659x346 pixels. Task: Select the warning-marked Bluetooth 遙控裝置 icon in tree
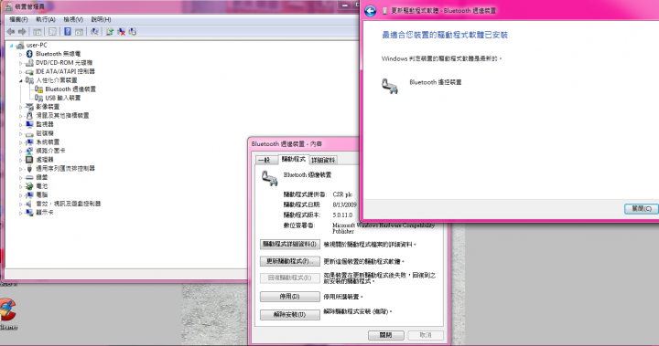coord(38,89)
